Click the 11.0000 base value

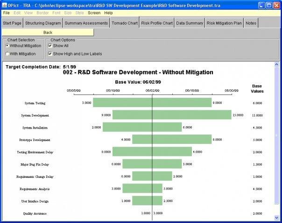pos(257,115)
